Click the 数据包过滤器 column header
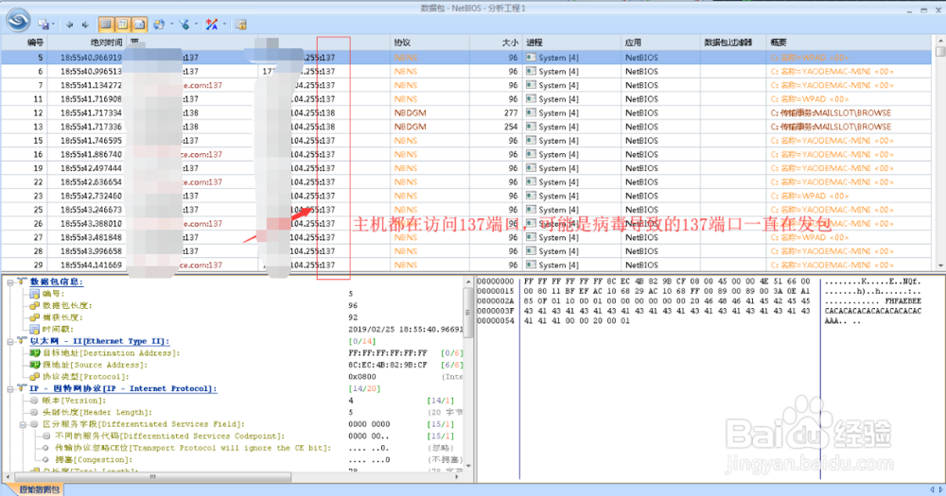This screenshot has width=946, height=496. click(x=733, y=43)
